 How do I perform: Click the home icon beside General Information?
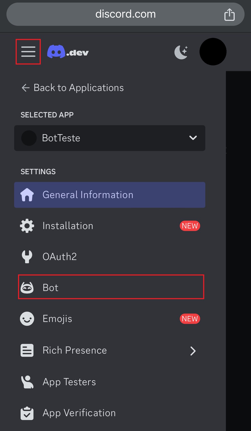coord(27,195)
